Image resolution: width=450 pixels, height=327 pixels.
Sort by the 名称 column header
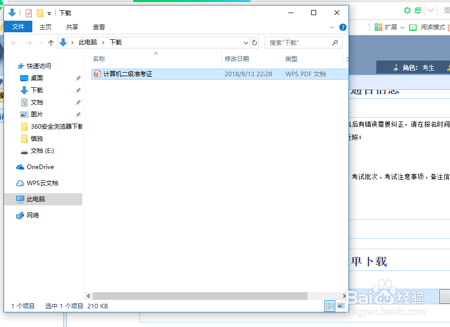99,59
